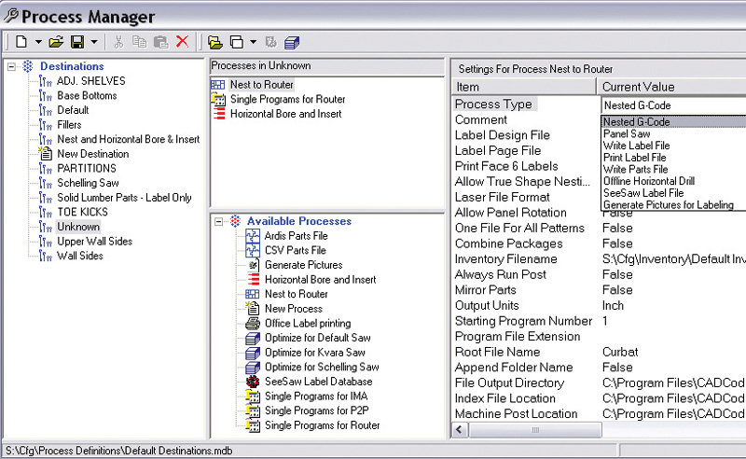Click the Generate Pictures process icon
This screenshot has width=746, height=459.
coord(252,265)
